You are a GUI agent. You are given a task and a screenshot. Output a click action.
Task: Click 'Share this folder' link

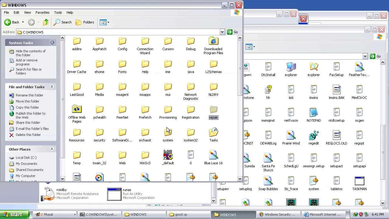(x=28, y=123)
